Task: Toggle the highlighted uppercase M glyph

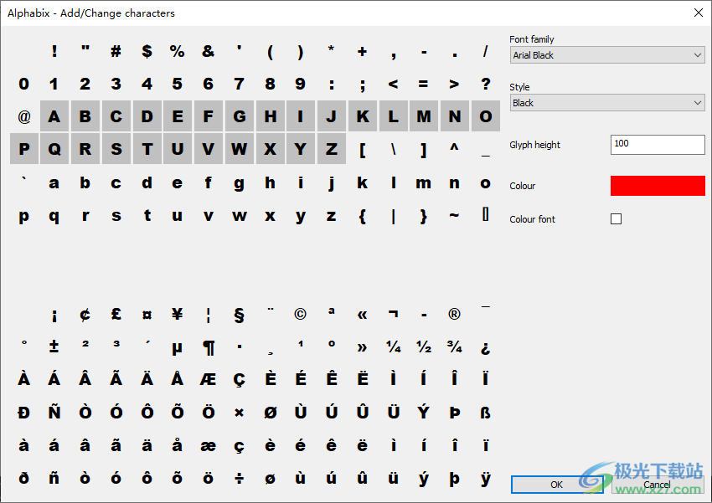Action: click(x=424, y=116)
